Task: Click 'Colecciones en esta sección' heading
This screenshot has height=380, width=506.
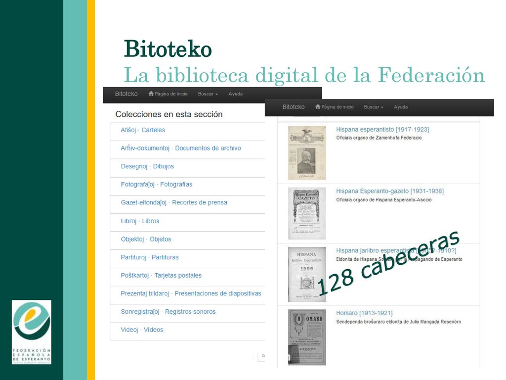Action: (x=169, y=114)
